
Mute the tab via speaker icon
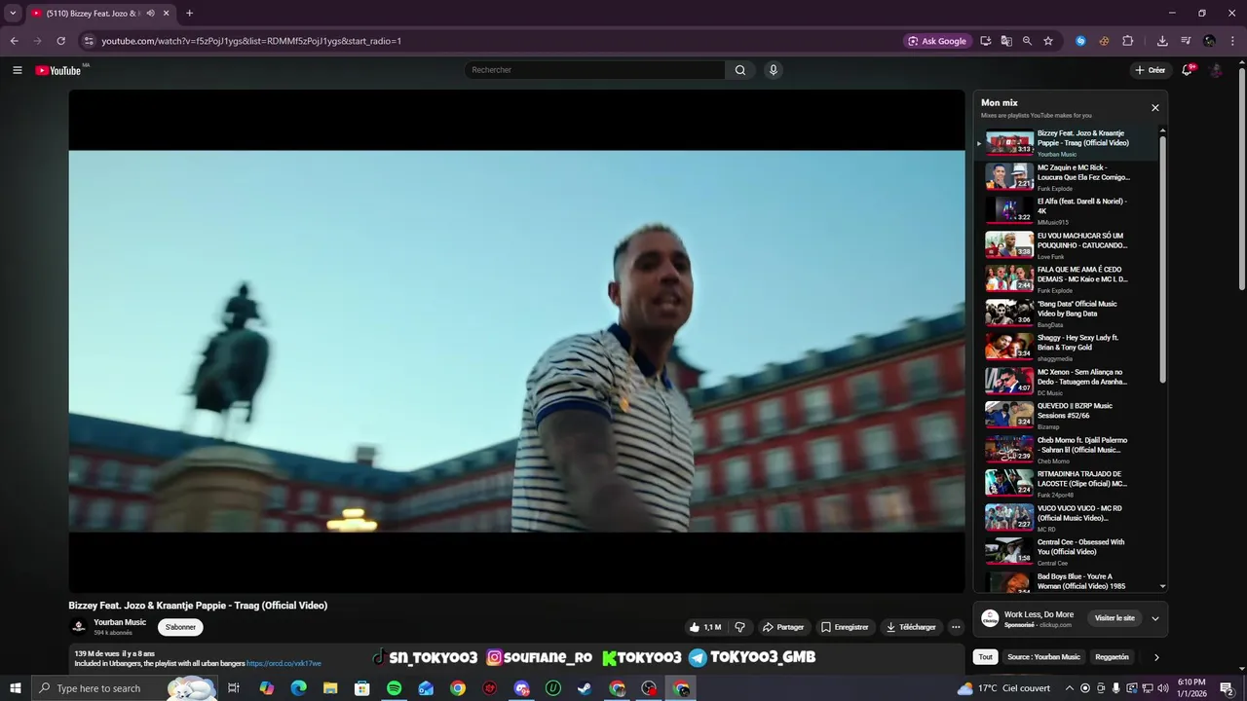150,14
